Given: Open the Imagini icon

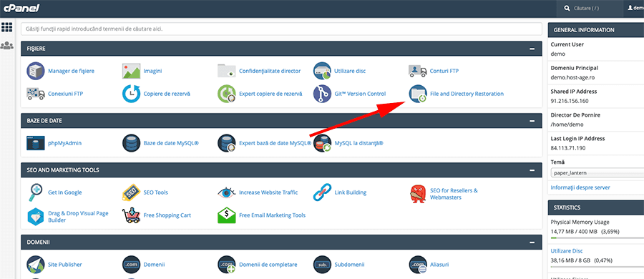Looking at the screenshot, I should [132, 71].
